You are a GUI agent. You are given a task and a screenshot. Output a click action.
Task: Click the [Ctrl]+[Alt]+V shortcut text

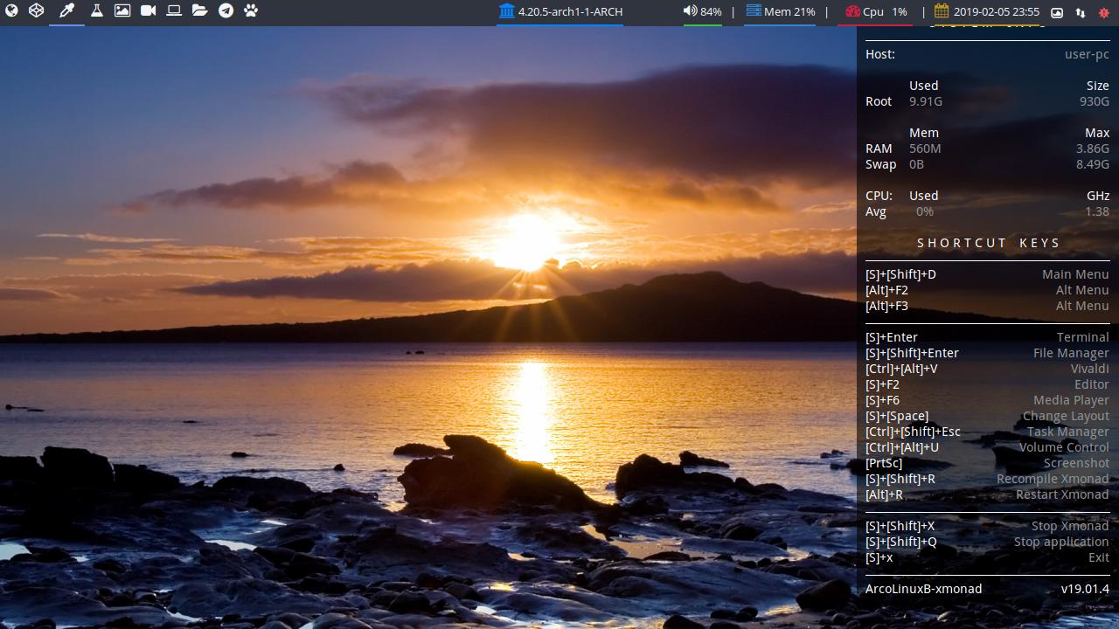901,369
